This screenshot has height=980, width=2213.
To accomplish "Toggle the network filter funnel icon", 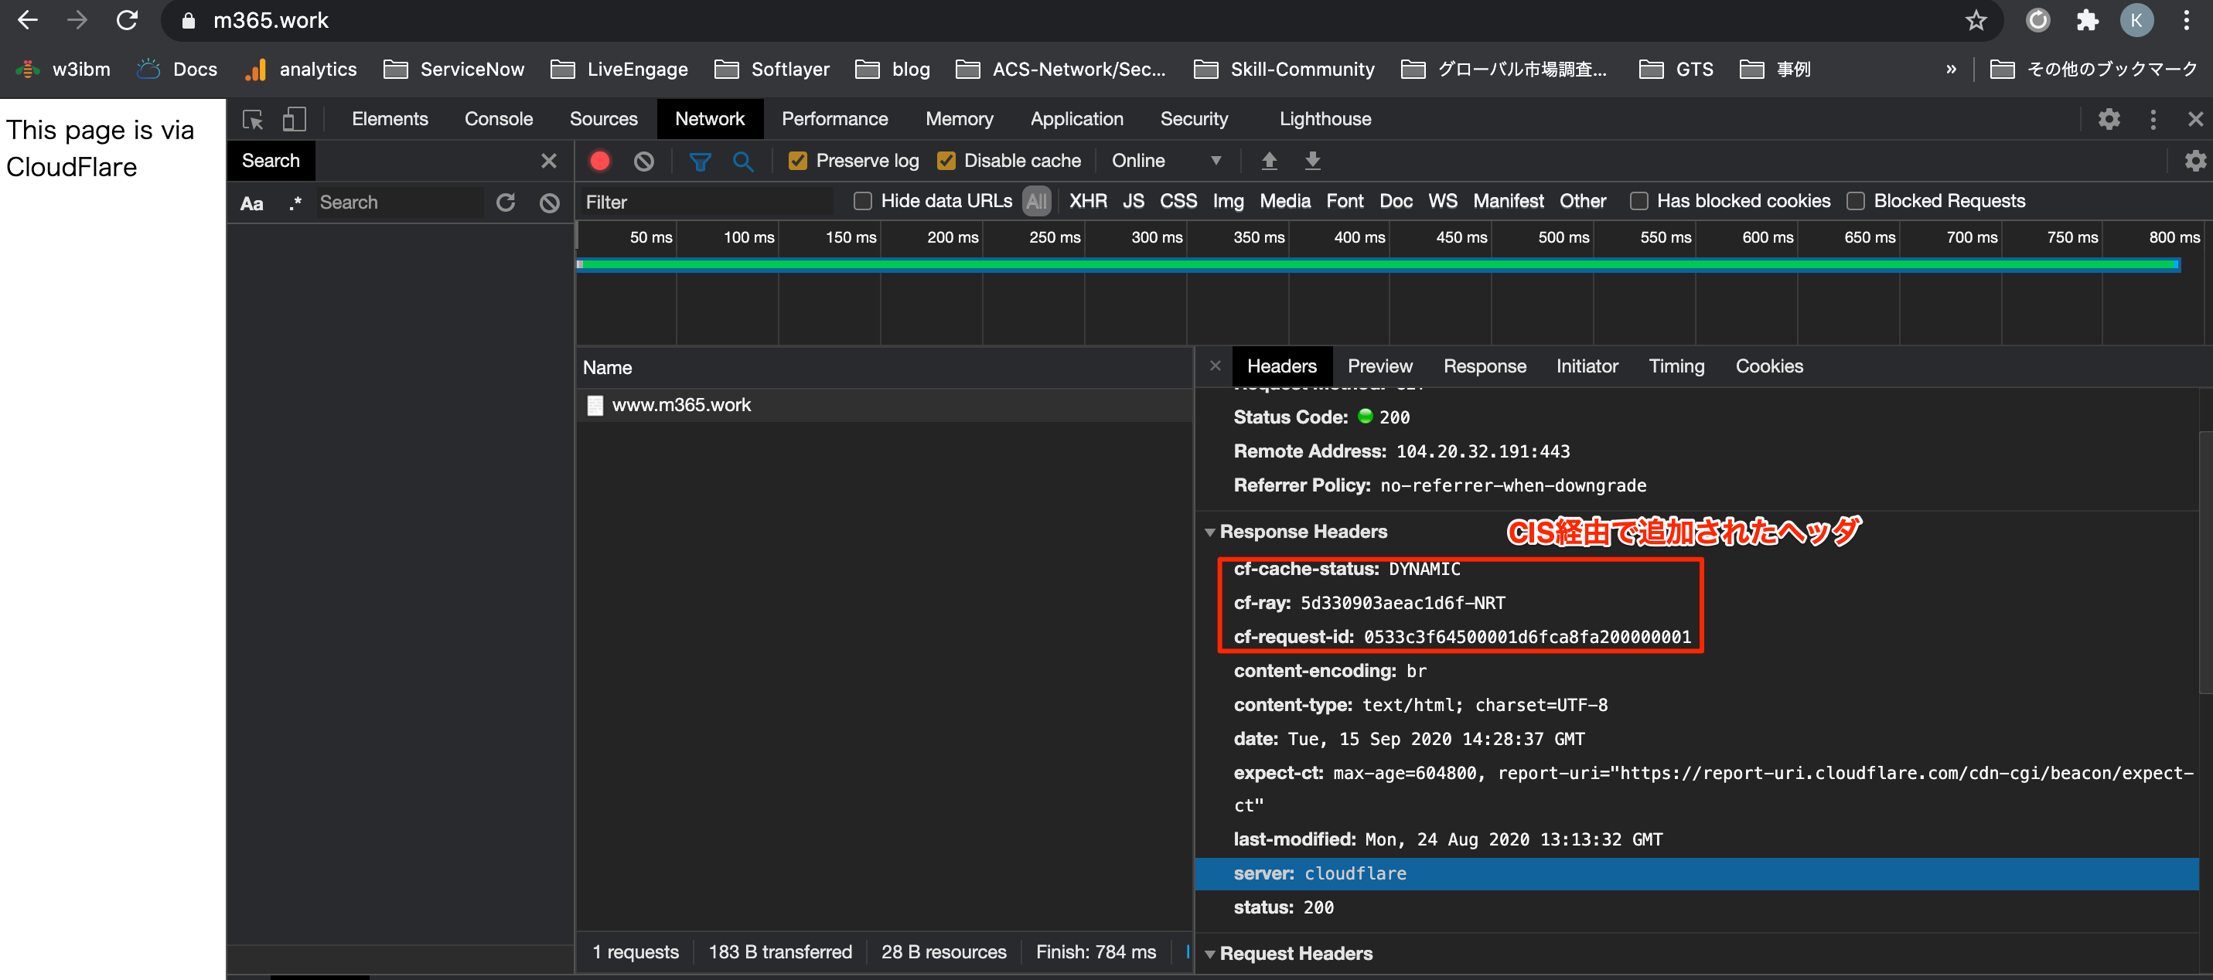I will pyautogui.click(x=699, y=161).
